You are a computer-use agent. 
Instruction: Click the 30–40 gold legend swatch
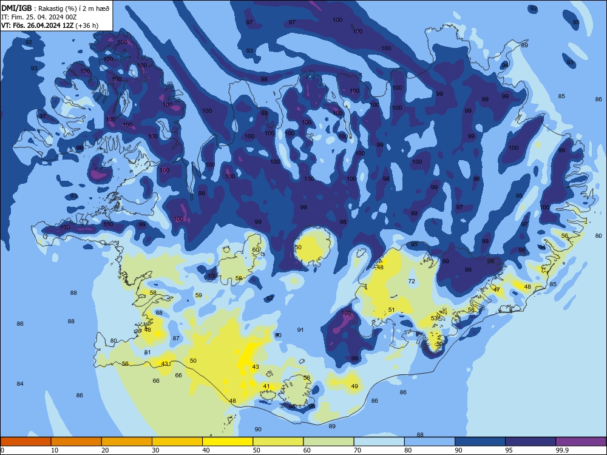point(177,442)
